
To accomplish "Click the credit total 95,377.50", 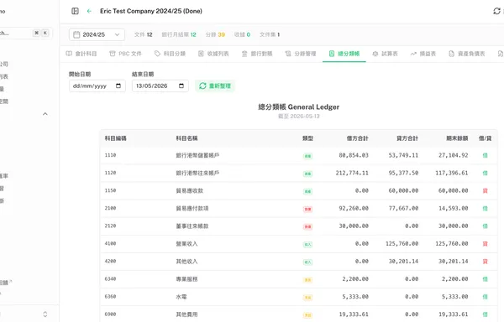I will coord(403,174).
